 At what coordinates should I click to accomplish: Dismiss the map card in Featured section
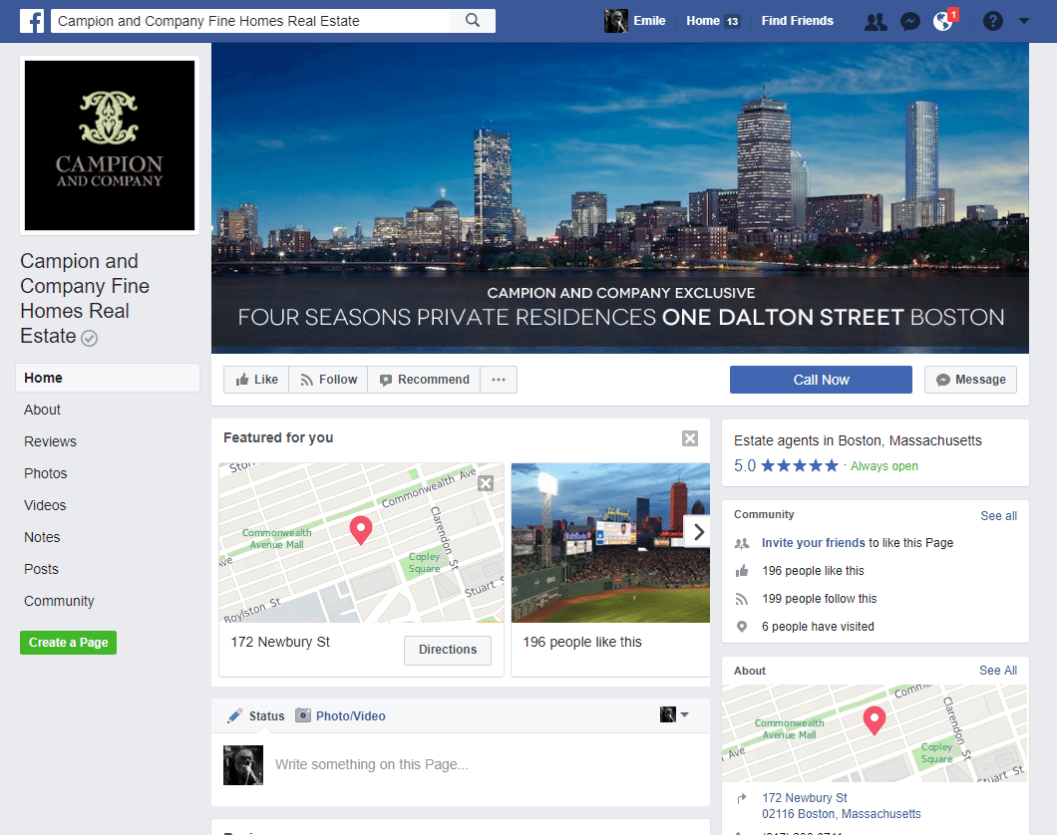486,483
